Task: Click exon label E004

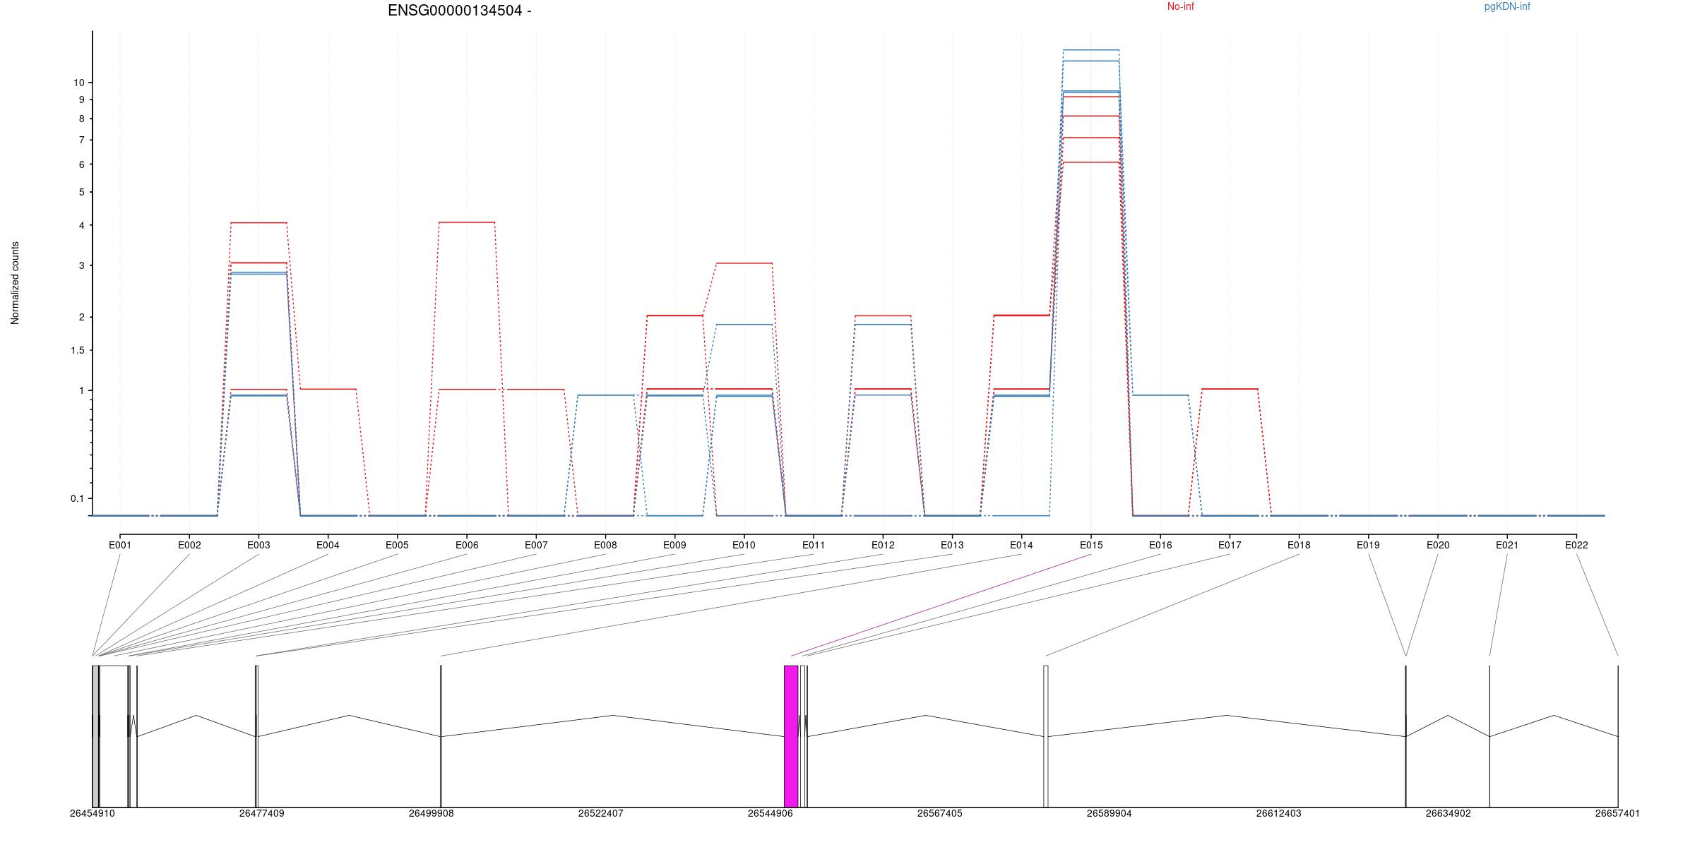Action: click(x=328, y=545)
